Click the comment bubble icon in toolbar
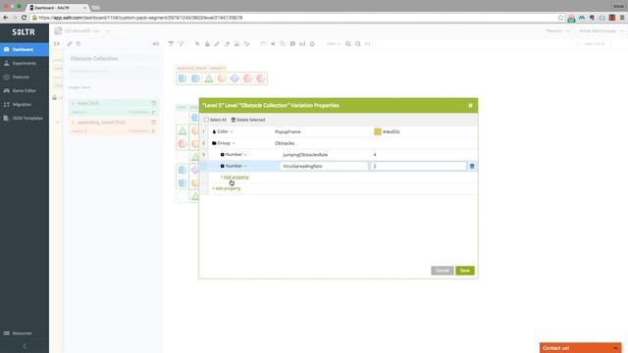 coord(292,43)
